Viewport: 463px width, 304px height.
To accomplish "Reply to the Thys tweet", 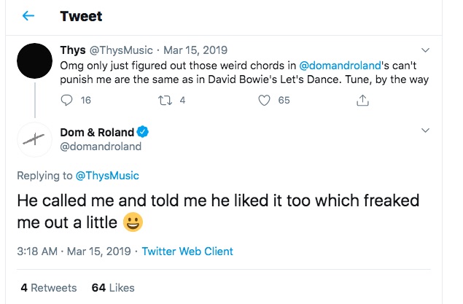I will pos(66,100).
